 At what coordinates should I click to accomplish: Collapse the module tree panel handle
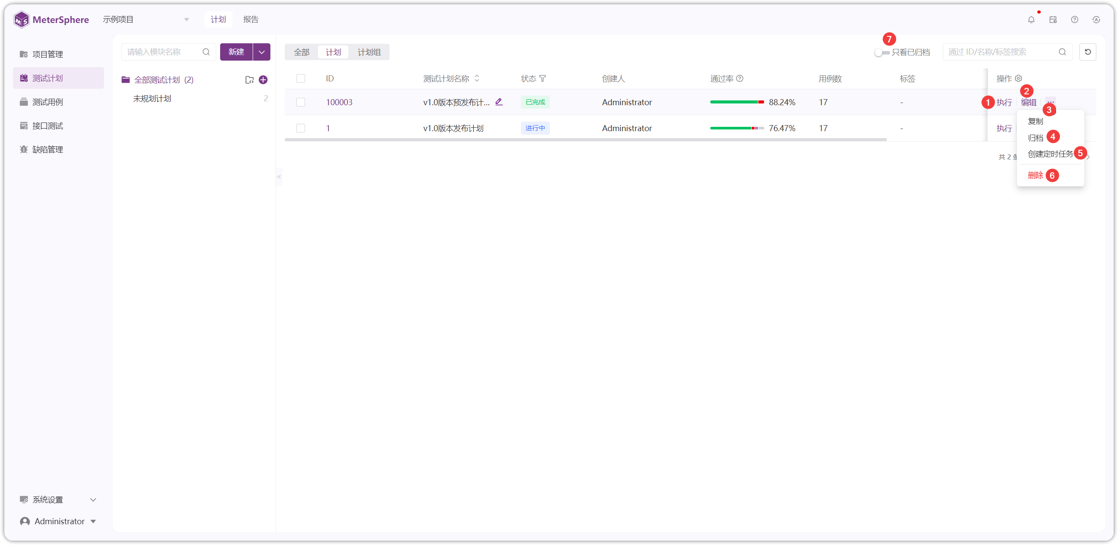(279, 177)
